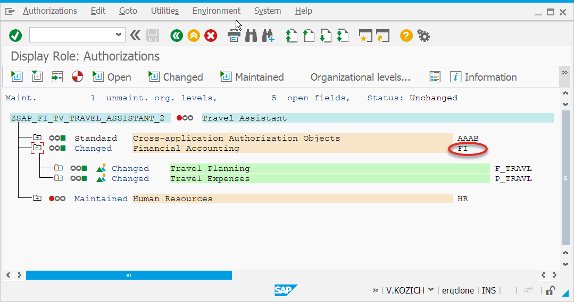Open the yellow Help question icon
The width and height of the screenshot is (574, 302).
(x=406, y=36)
